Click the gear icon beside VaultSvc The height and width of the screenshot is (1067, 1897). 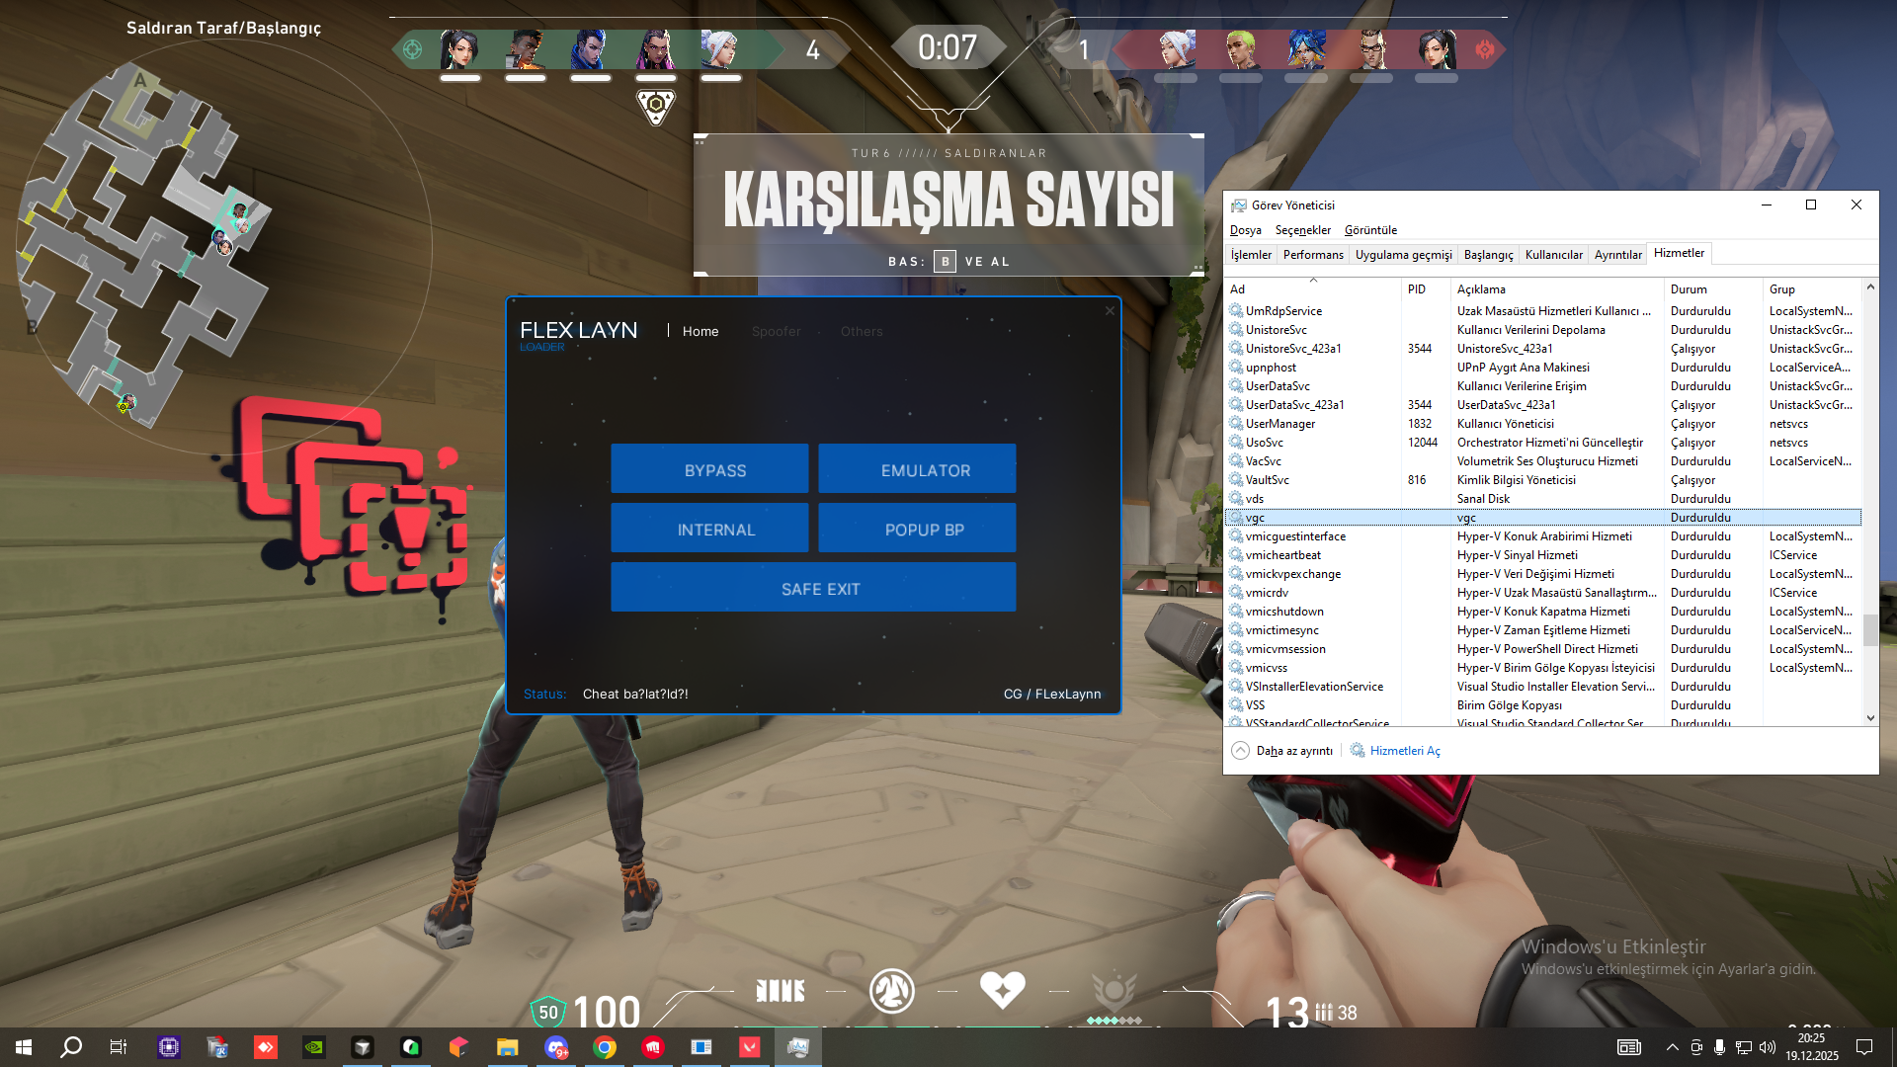coord(1236,479)
